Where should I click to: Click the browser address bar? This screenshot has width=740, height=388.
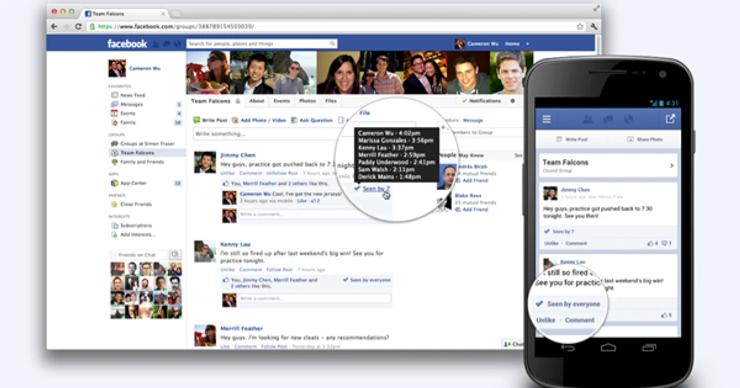tap(336, 26)
